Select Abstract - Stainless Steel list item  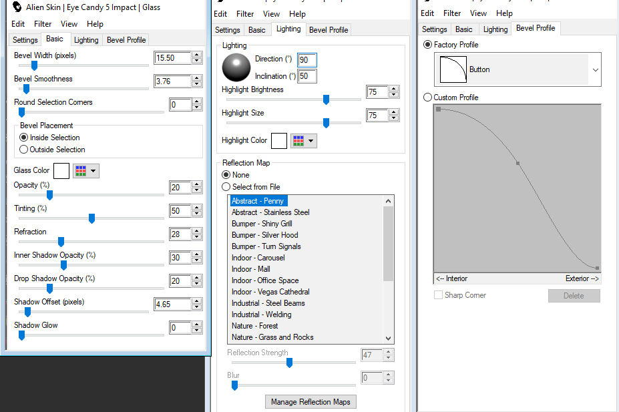coord(270,212)
